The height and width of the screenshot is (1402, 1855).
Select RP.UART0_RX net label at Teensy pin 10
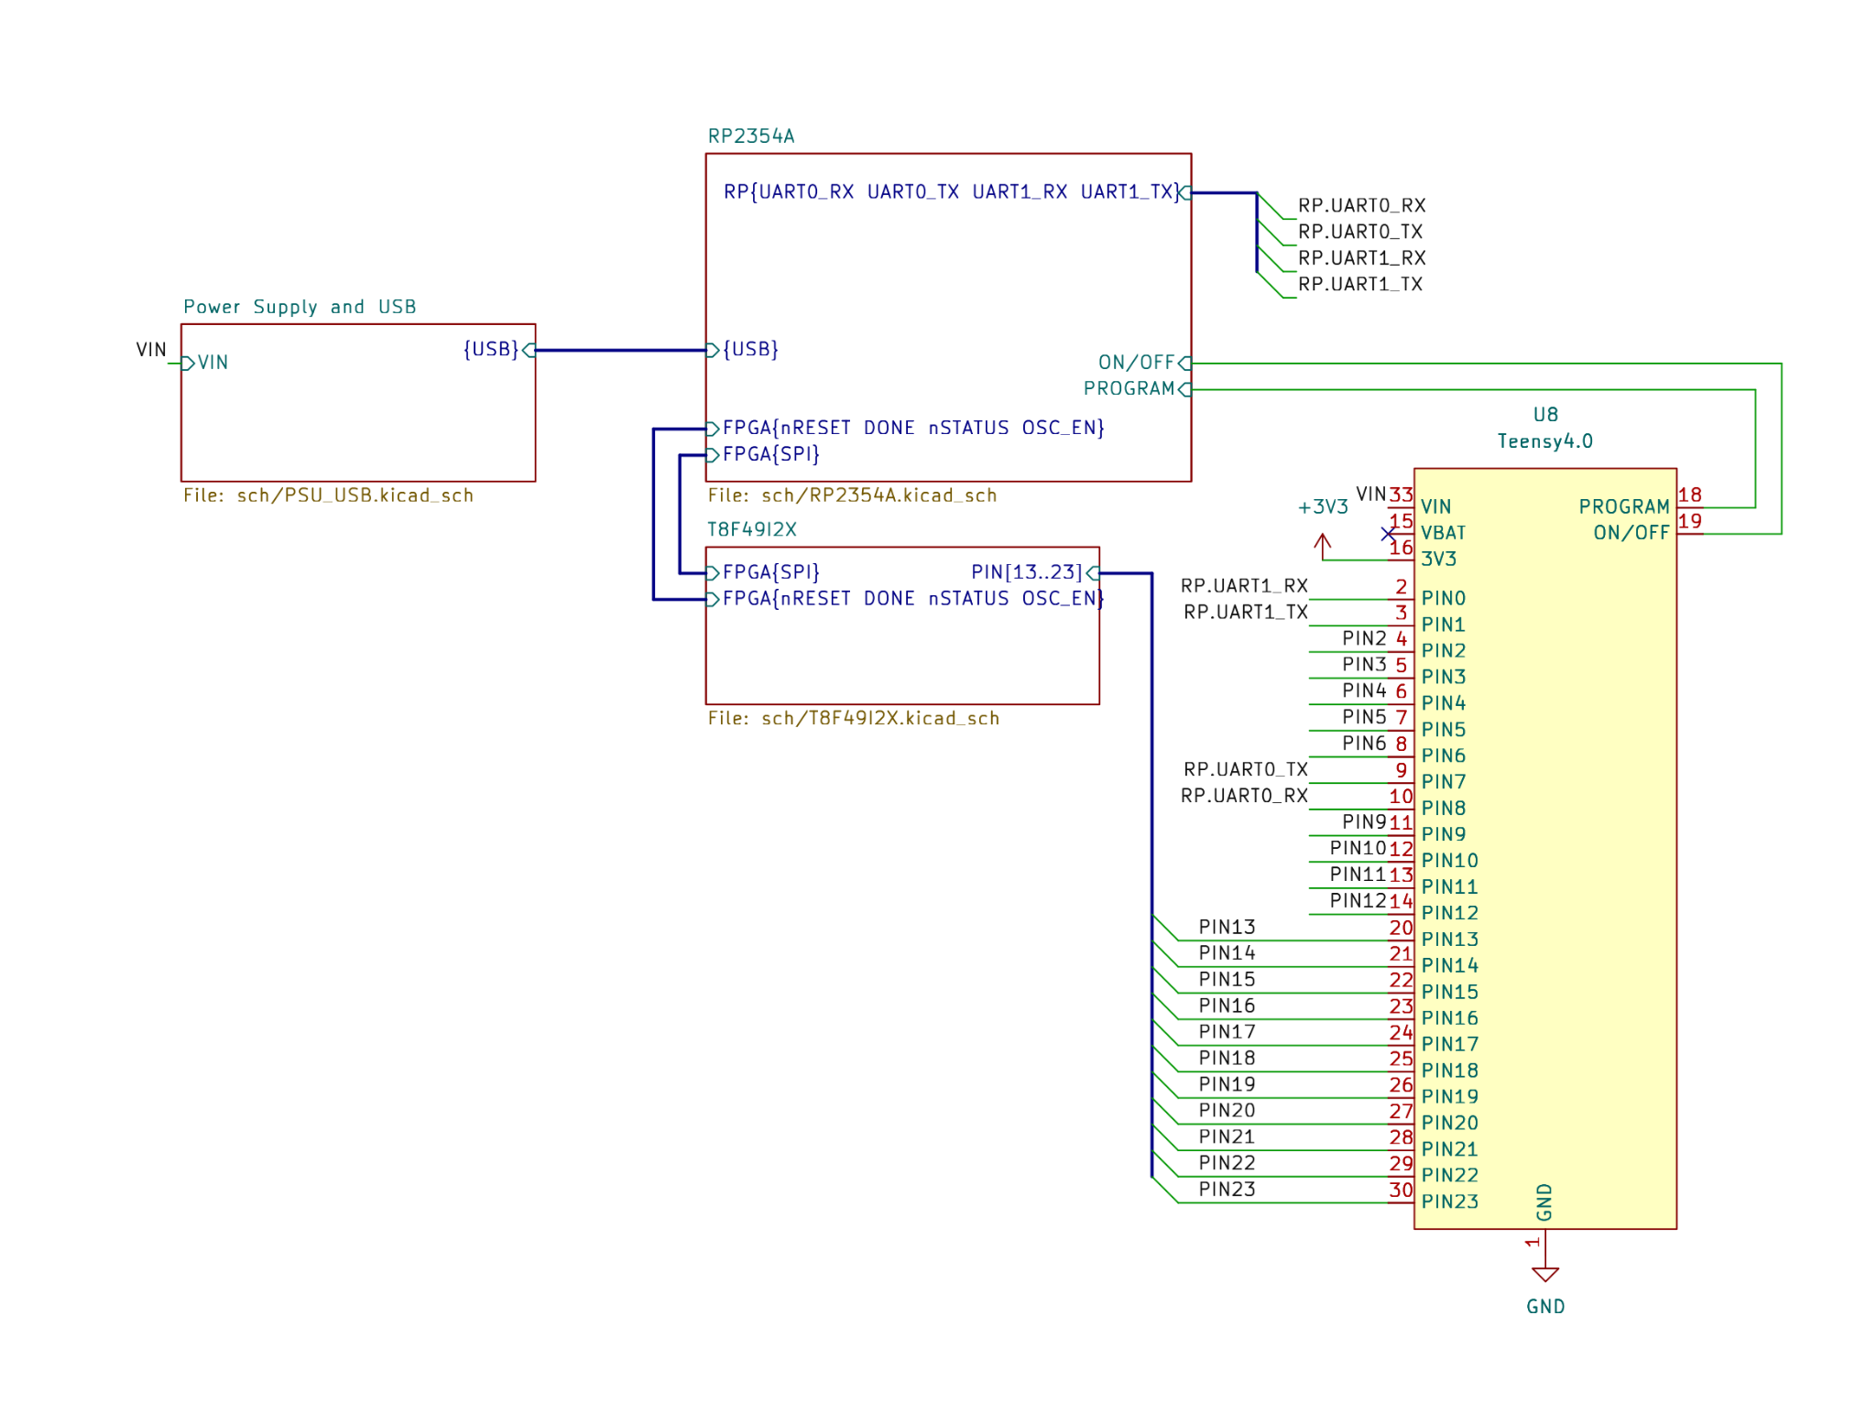coord(1244,796)
